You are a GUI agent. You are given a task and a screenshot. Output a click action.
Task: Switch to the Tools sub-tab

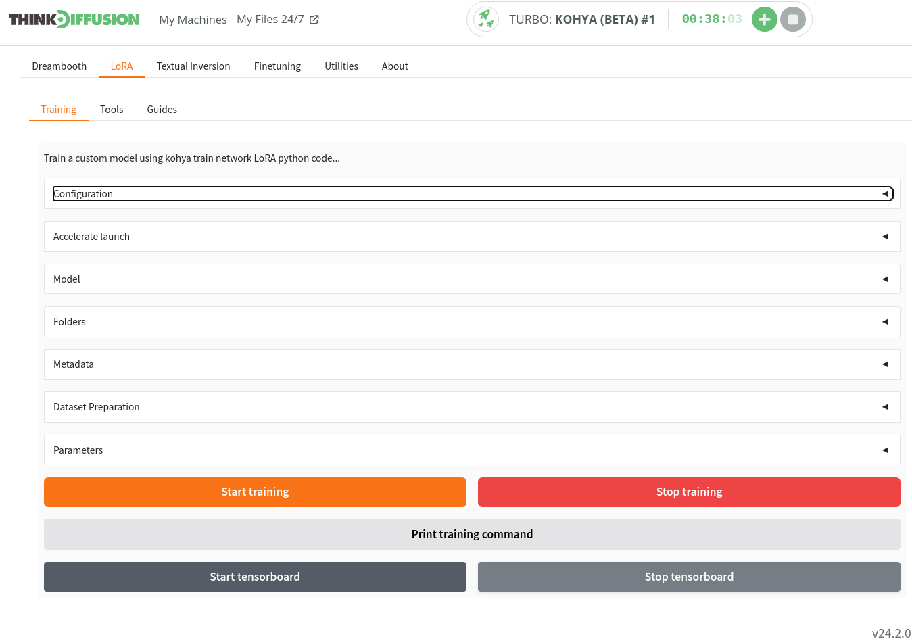coord(112,109)
